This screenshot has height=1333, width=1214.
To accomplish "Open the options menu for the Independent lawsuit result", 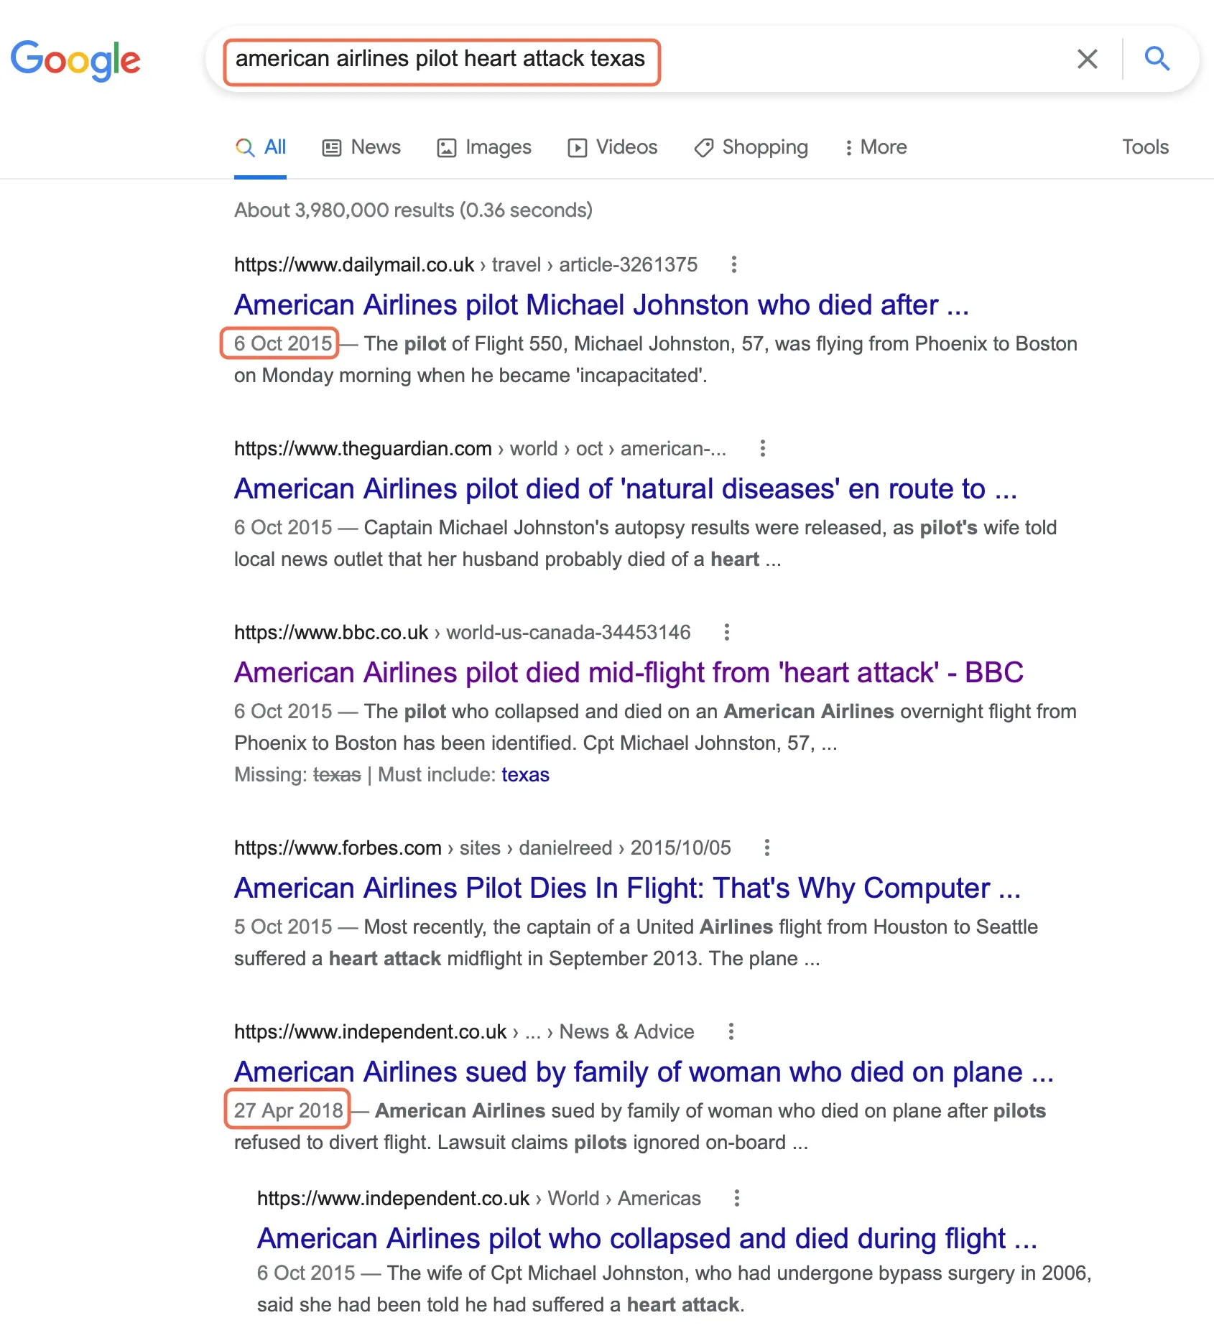I will [730, 1031].
